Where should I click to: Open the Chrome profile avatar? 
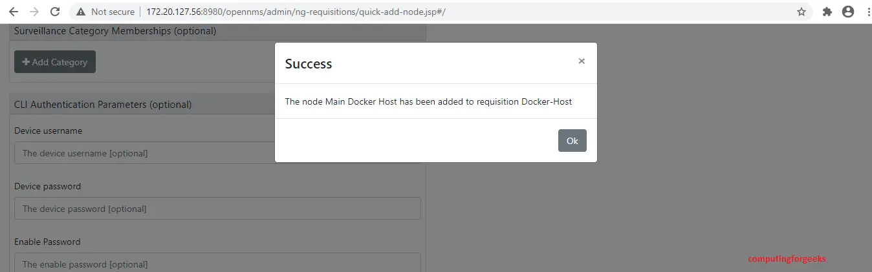click(x=848, y=12)
